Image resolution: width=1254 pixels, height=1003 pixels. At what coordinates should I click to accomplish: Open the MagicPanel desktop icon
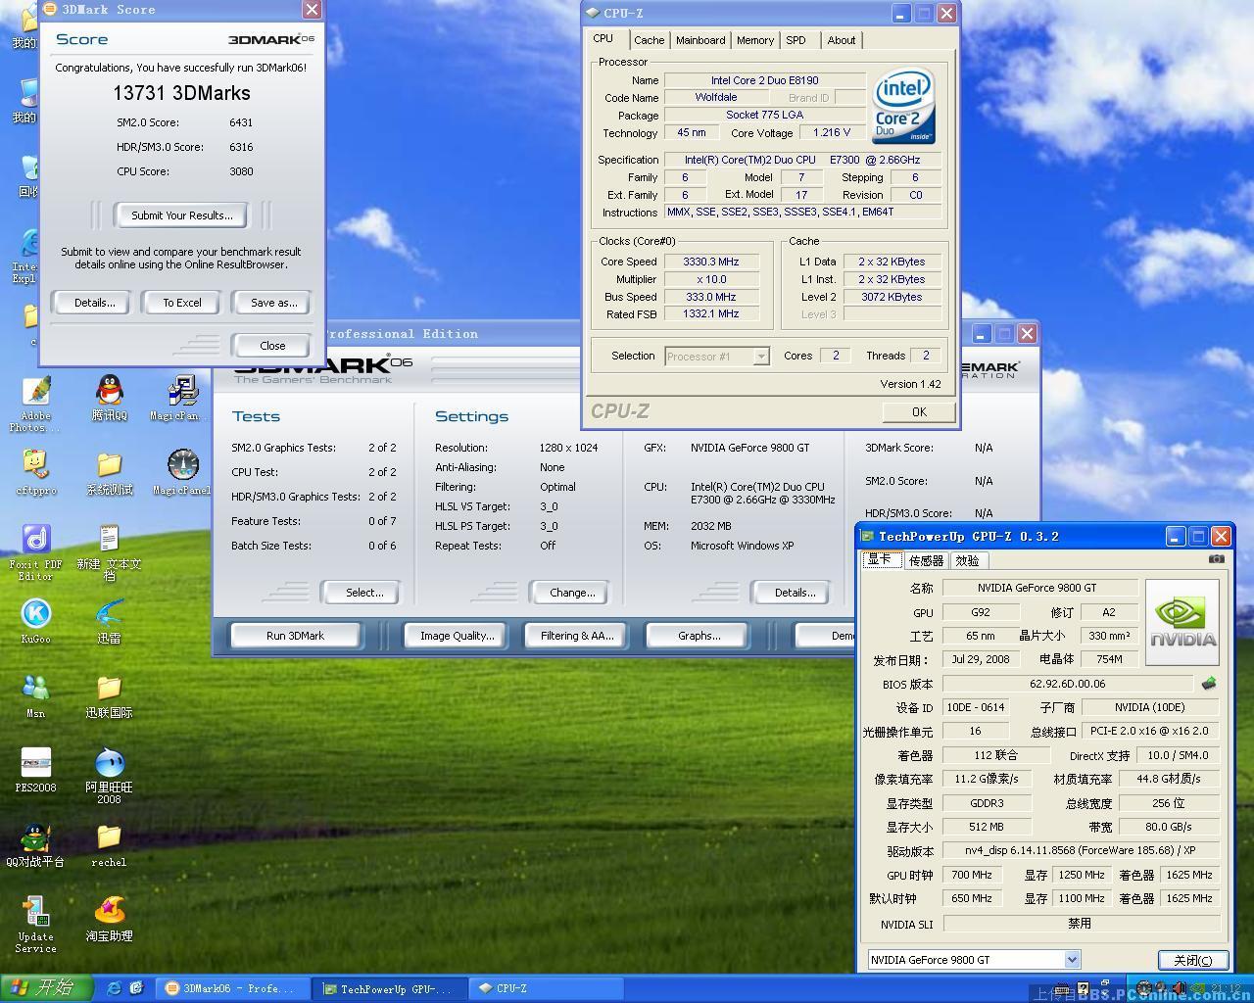182,466
